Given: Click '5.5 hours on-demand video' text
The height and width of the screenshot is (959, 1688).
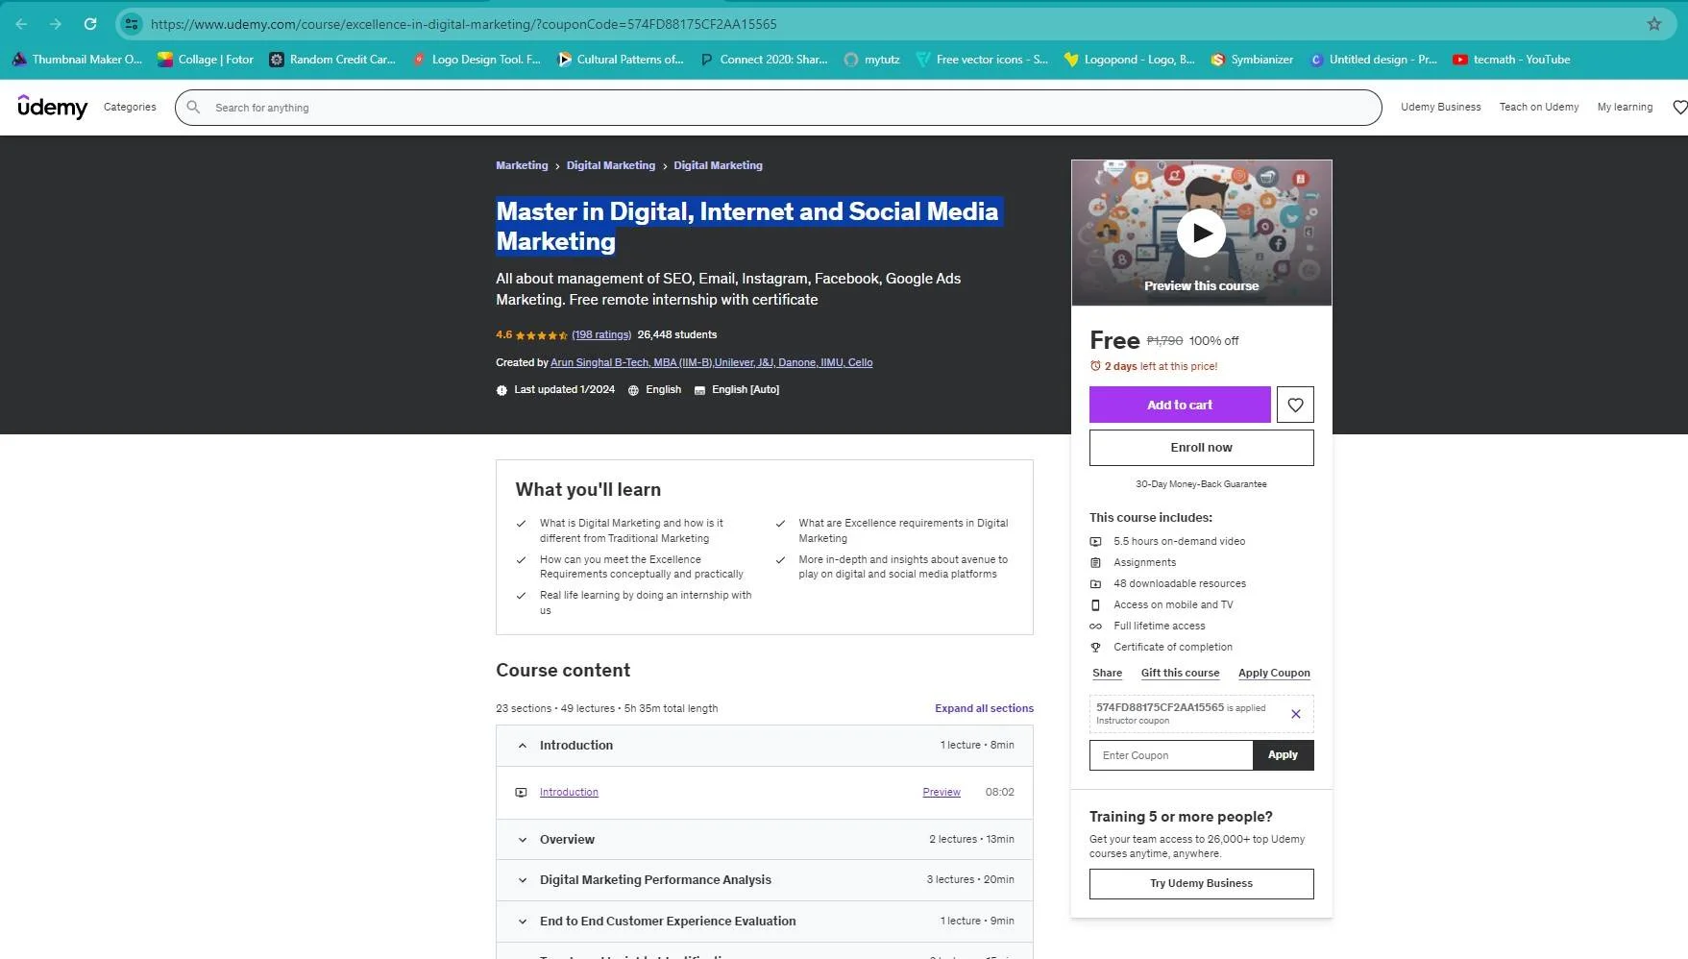Looking at the screenshot, I should coord(1179,541).
